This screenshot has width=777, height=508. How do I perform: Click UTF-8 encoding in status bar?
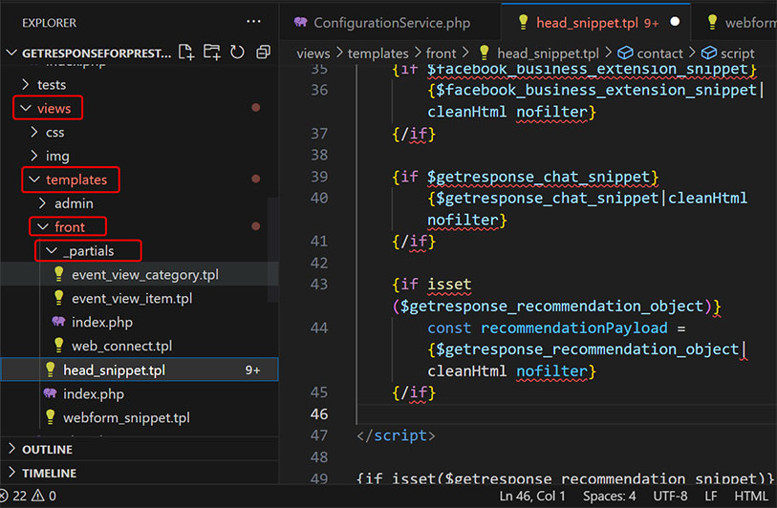tap(670, 496)
